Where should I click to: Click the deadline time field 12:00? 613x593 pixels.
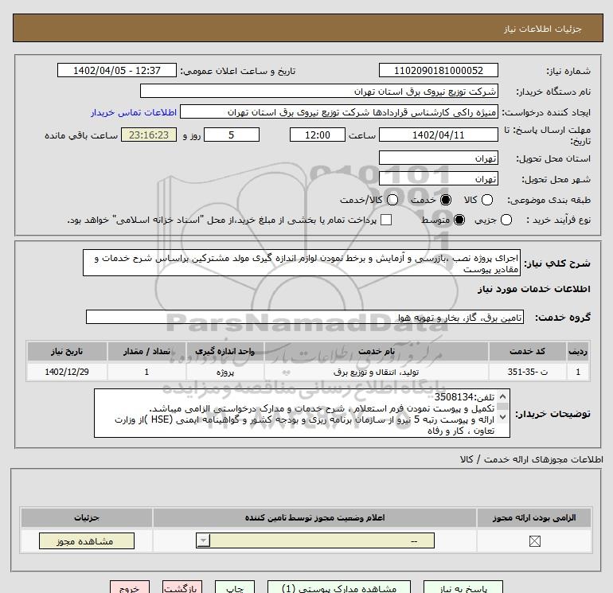pyautogui.click(x=318, y=135)
